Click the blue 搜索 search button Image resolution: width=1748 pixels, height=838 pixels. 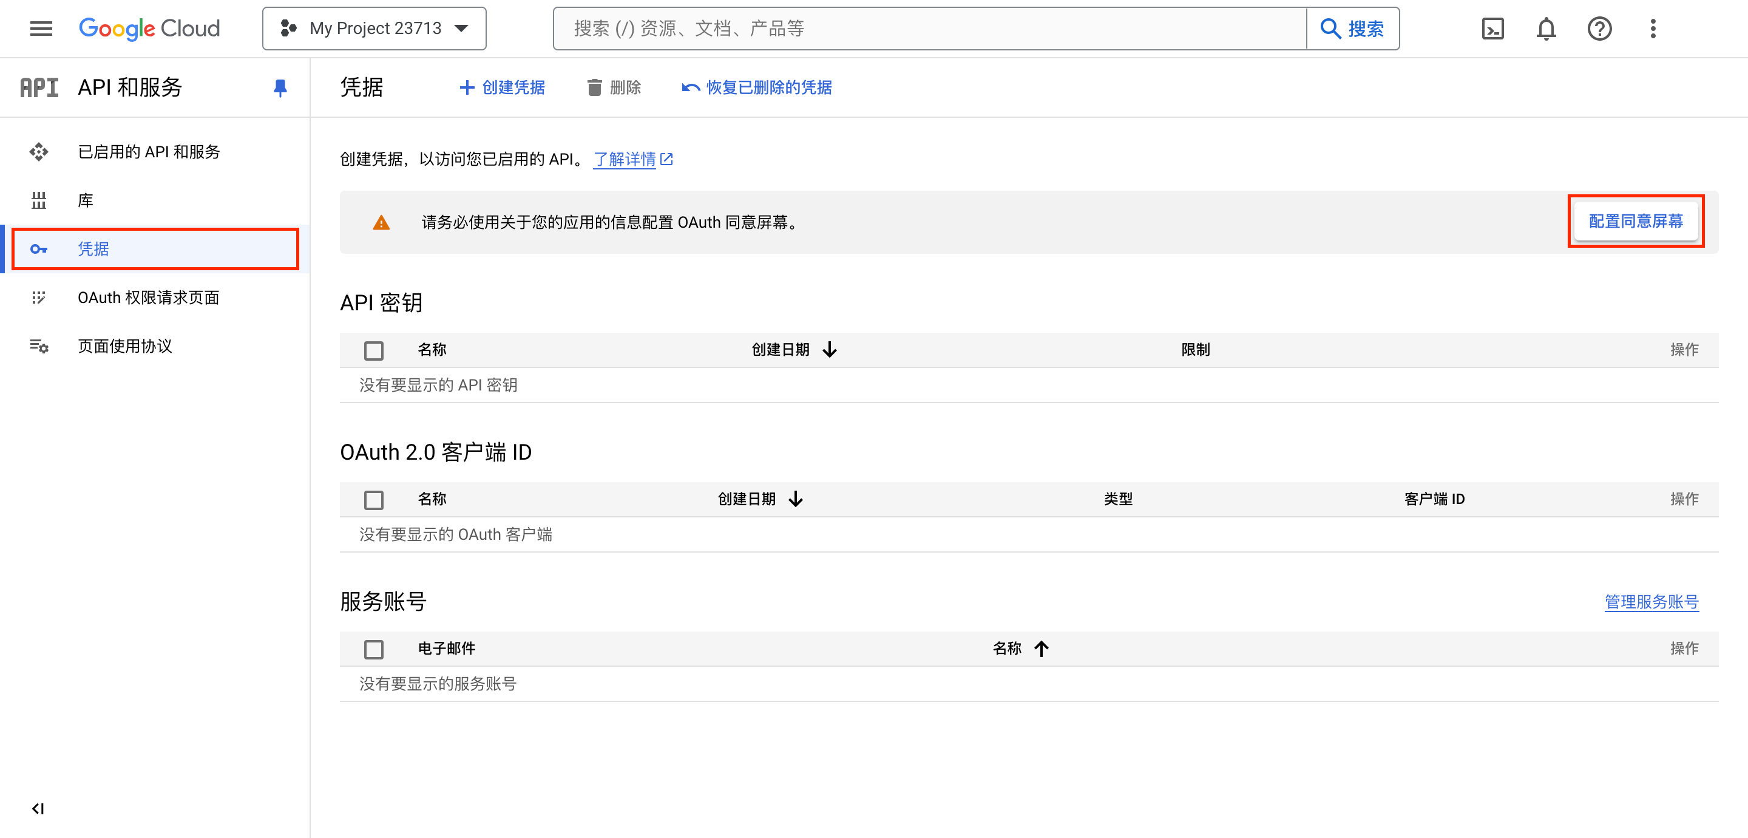[1353, 29]
